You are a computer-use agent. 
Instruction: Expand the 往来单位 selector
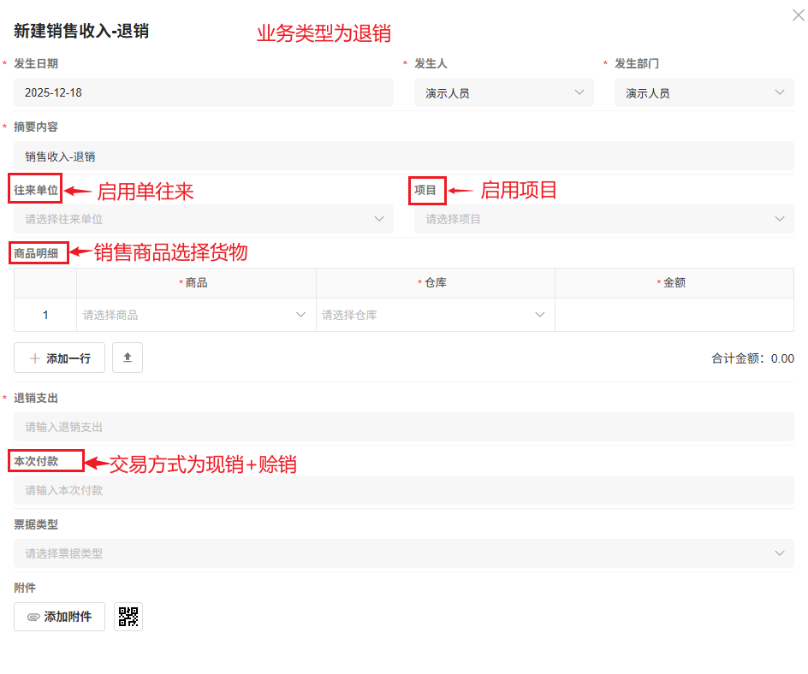tap(204, 219)
